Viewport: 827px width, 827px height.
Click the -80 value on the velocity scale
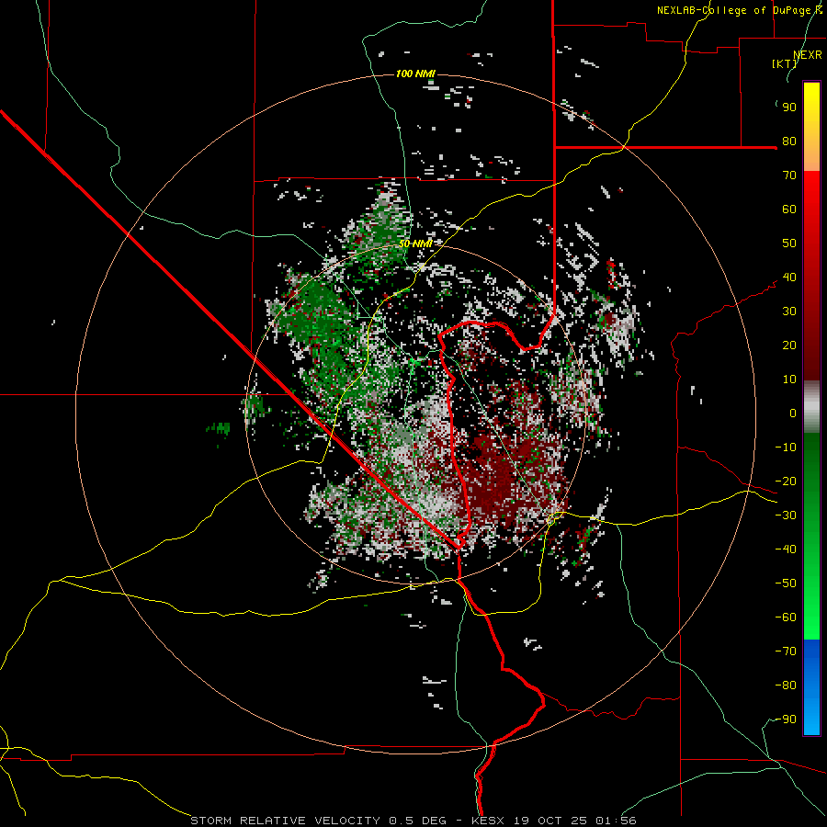pyautogui.click(x=786, y=685)
